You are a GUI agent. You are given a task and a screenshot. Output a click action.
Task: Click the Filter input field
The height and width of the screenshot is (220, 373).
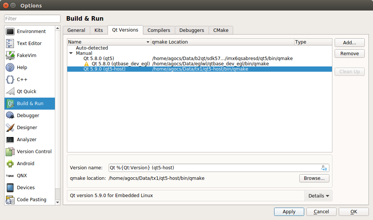[32, 18]
